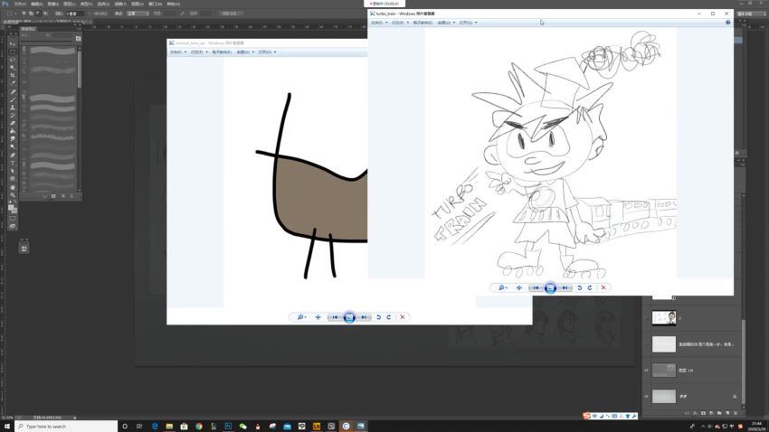
Task: Show the hidden layer with portrait thumbnail
Action: (646, 318)
